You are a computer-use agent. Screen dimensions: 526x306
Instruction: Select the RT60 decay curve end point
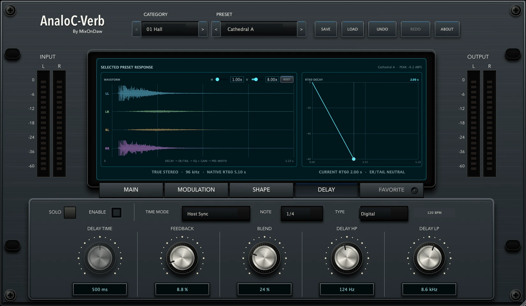[354, 159]
